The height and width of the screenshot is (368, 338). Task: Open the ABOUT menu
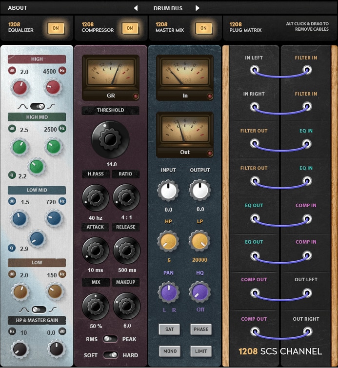18,8
